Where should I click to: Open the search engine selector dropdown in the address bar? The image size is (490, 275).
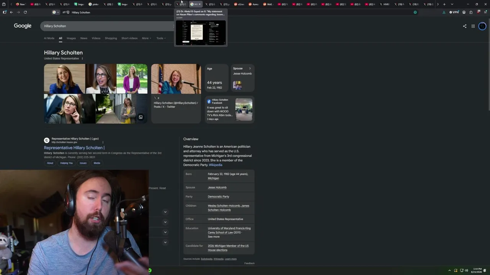[x=56, y=12]
